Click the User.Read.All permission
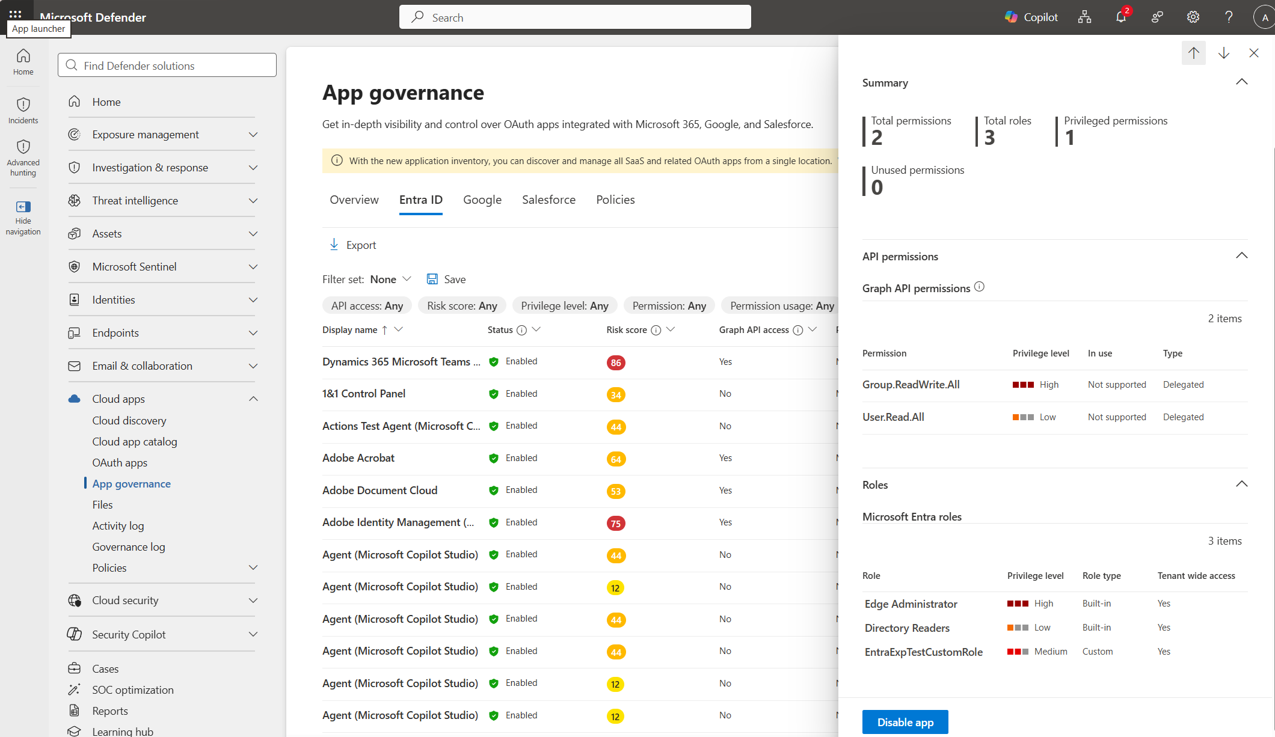This screenshot has height=737, width=1275. [893, 417]
